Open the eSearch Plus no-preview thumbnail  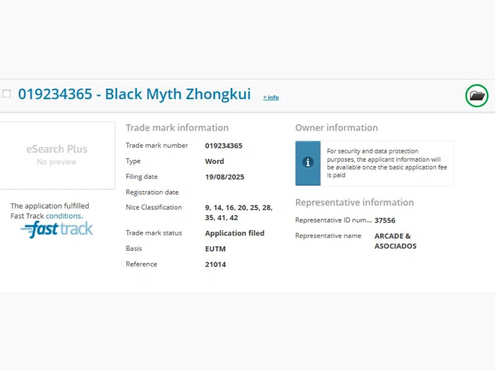click(x=57, y=155)
